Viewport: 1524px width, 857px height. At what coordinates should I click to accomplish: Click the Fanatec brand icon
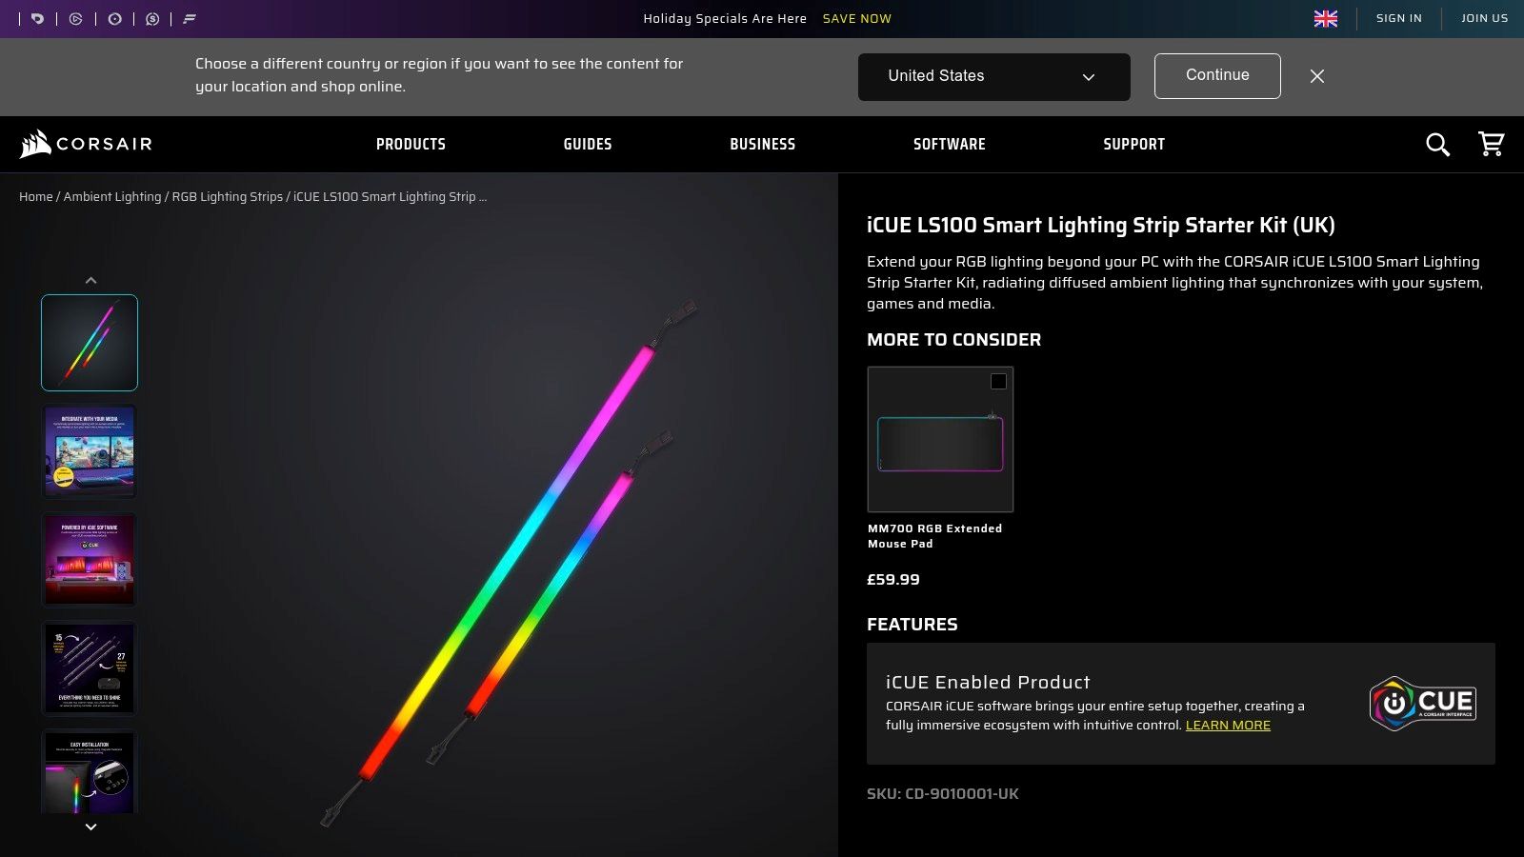click(x=190, y=18)
